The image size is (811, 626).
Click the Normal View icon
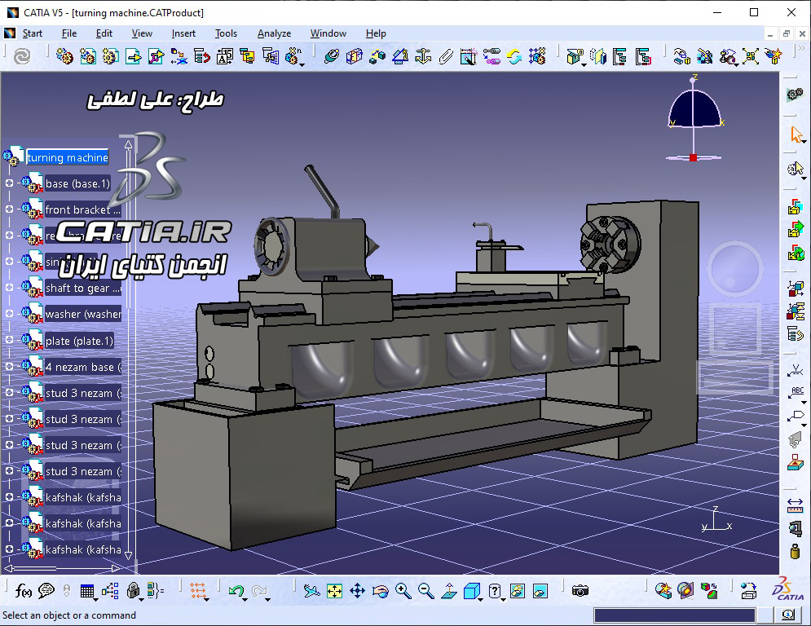coord(448,590)
